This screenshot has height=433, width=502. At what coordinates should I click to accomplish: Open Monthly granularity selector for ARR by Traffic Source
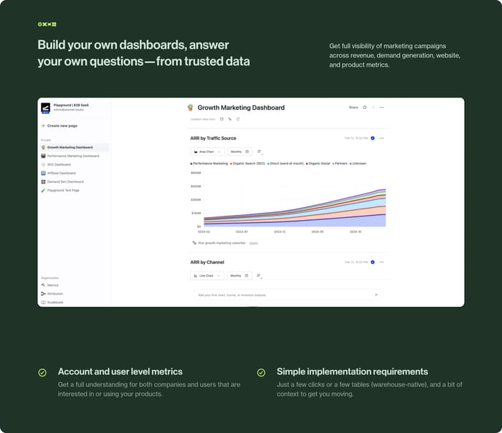click(240, 152)
